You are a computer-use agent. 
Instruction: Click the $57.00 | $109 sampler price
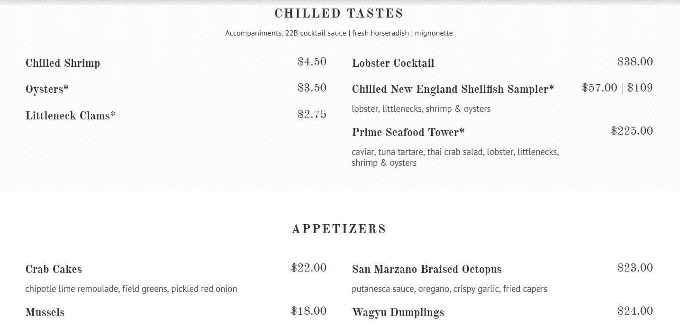(617, 88)
